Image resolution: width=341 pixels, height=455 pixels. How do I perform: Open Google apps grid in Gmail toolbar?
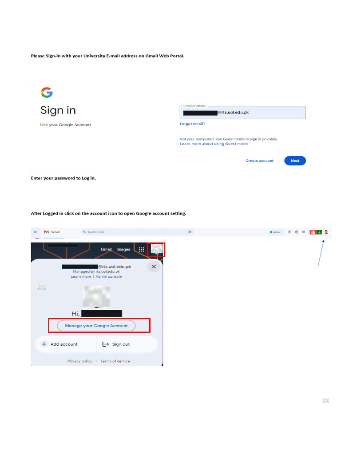click(x=303, y=232)
